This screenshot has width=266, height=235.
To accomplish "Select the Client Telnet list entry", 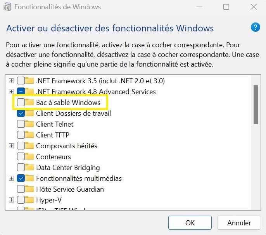I will (x=54, y=124).
